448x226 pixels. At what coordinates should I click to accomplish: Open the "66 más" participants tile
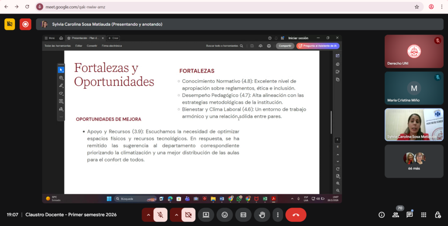coord(414,161)
